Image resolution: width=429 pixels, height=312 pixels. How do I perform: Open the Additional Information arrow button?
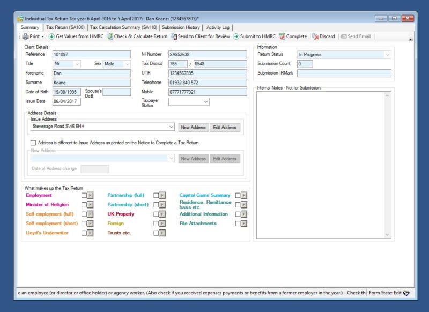click(244, 214)
